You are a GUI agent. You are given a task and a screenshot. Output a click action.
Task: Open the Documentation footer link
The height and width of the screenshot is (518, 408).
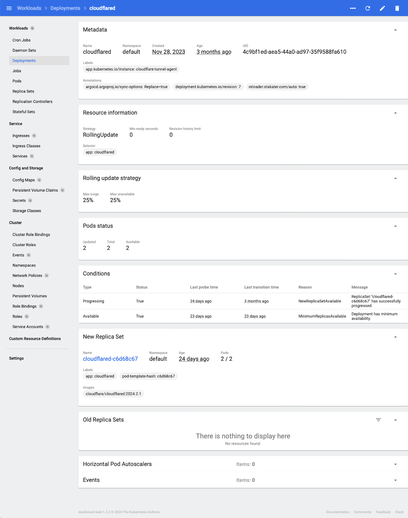point(338,512)
